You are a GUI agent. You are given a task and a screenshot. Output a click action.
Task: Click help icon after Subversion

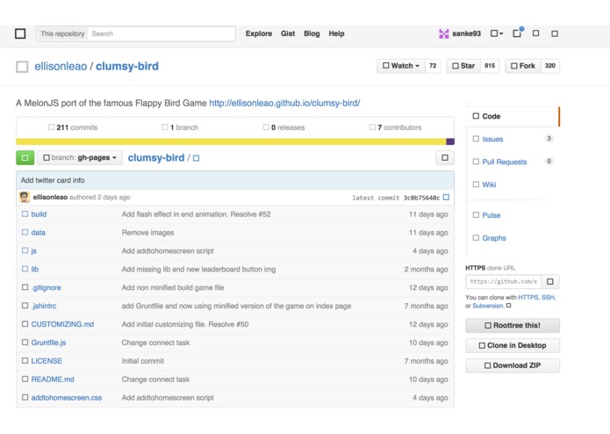(x=508, y=306)
